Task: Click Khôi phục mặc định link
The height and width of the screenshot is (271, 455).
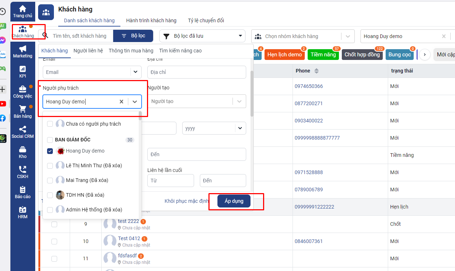Action: pos(187,201)
